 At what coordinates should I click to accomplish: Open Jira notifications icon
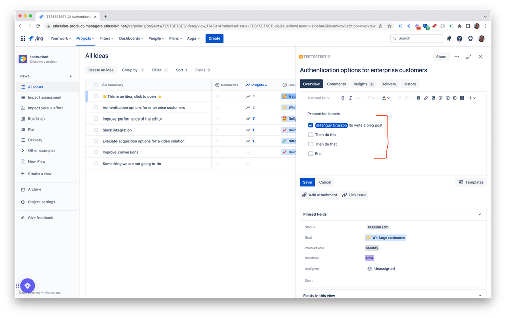tap(449, 38)
